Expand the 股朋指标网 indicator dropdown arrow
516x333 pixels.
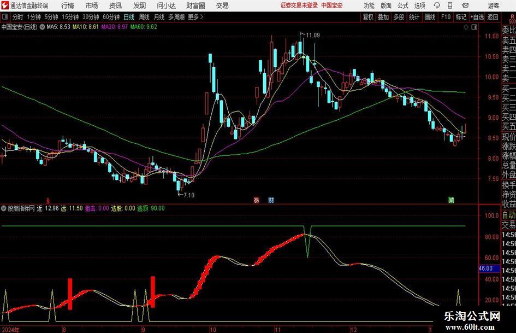[4, 208]
